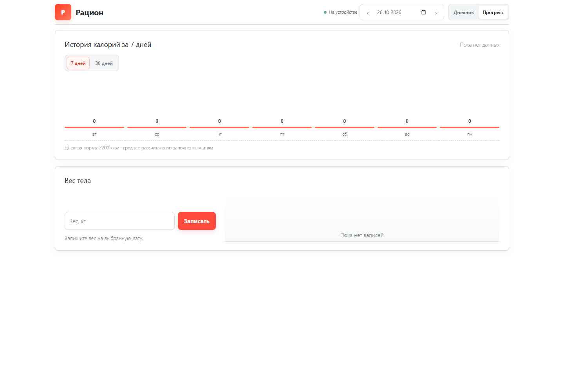Click the Записать button

[x=197, y=221]
